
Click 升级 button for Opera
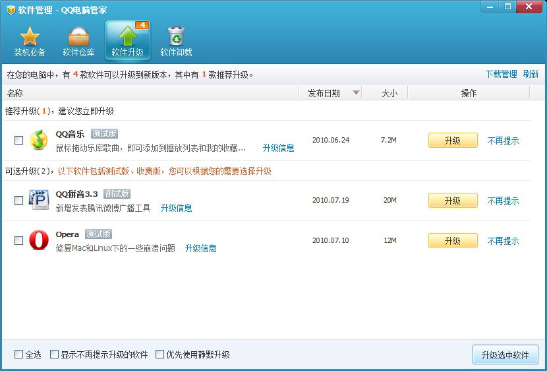[453, 241]
